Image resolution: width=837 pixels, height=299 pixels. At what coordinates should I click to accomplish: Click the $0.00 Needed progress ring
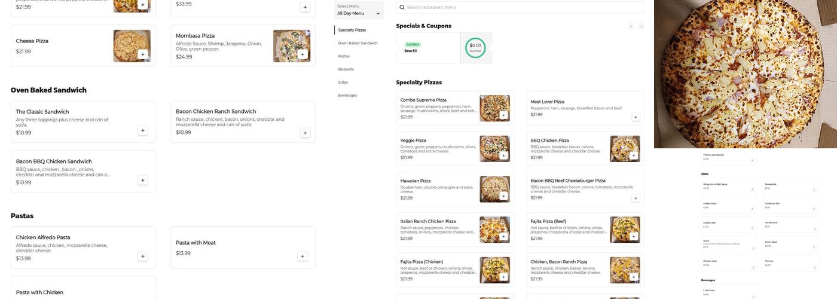(475, 48)
